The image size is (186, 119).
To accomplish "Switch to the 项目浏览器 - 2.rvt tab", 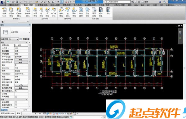I will coord(7,113).
